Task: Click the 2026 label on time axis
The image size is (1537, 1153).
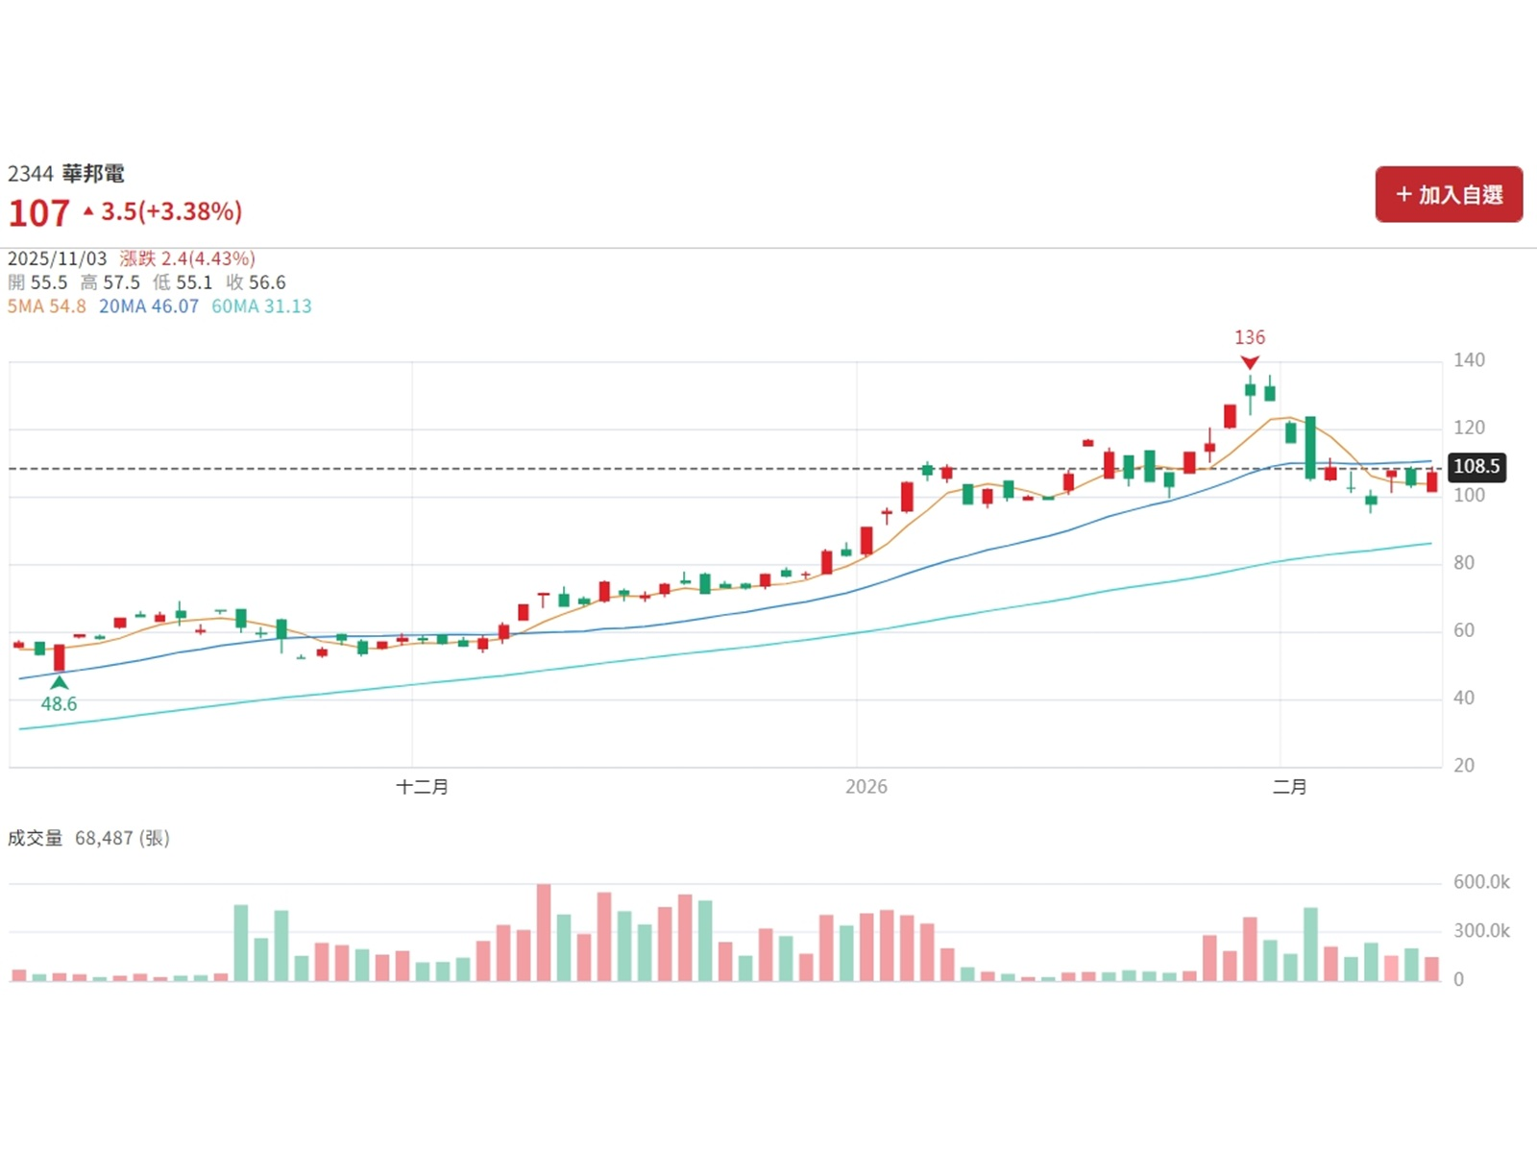Action: pos(866,787)
